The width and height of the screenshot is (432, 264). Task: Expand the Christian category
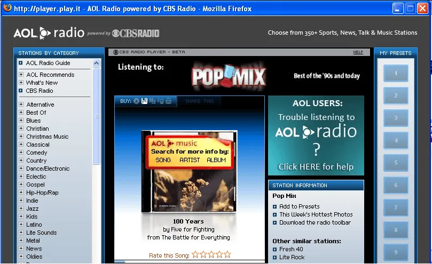tap(21, 129)
